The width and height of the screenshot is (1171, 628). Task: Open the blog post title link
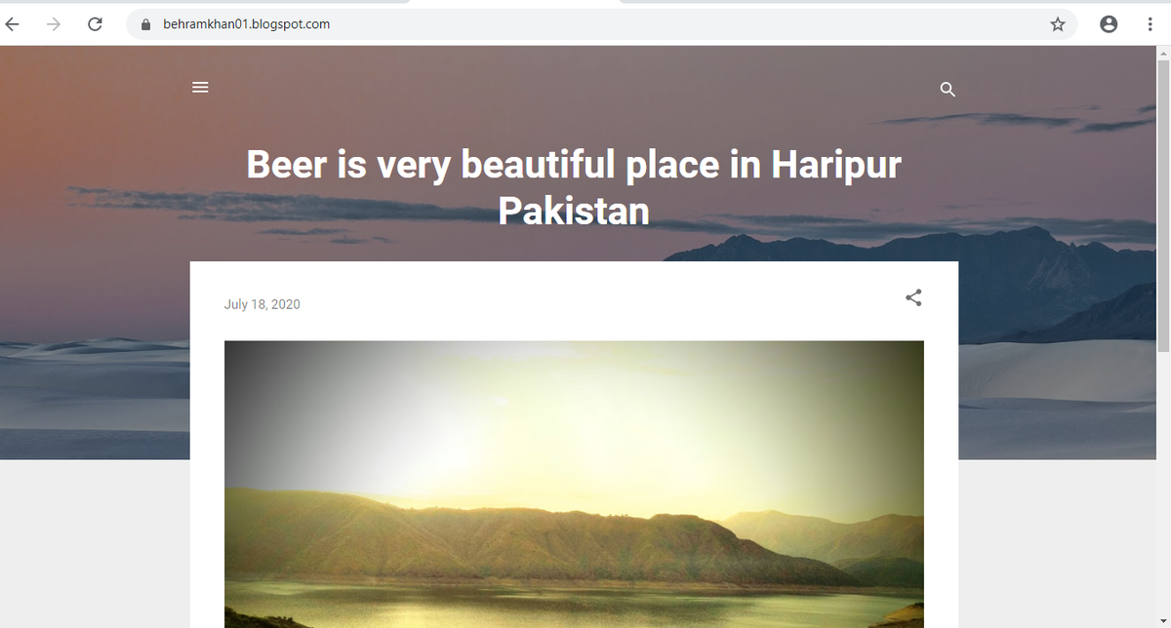click(574, 186)
